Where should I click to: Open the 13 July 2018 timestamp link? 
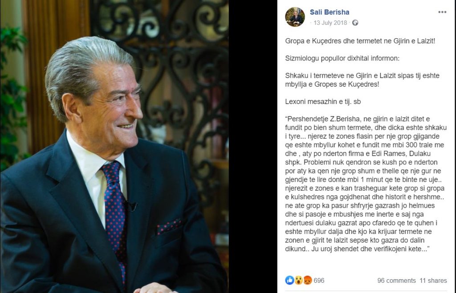[330, 23]
